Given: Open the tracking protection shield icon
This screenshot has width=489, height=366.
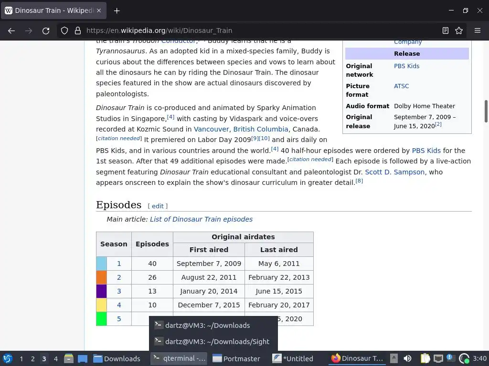Looking at the screenshot, I should point(64,30).
